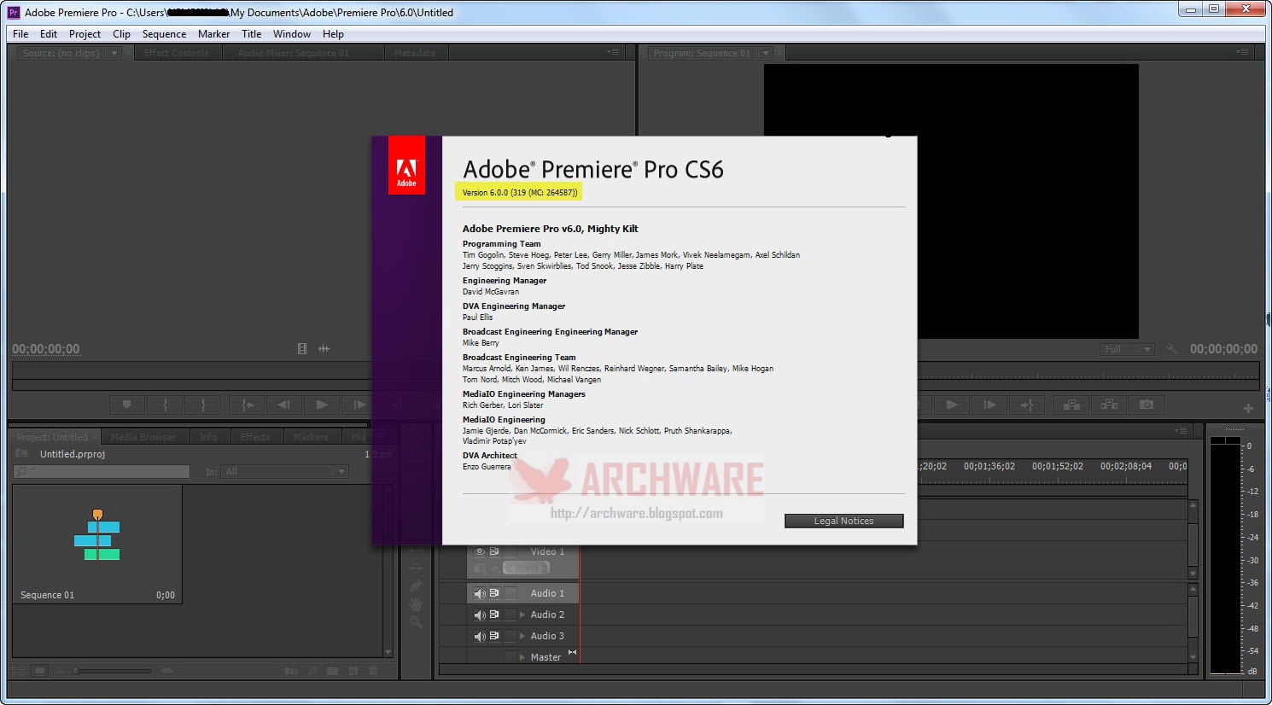Step forward one frame in Program monitor

[989, 405]
